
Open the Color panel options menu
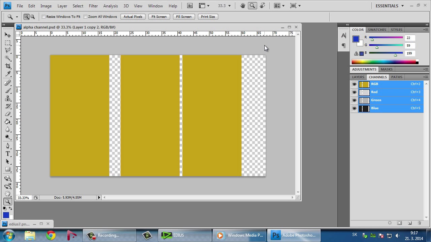pyautogui.click(x=426, y=30)
